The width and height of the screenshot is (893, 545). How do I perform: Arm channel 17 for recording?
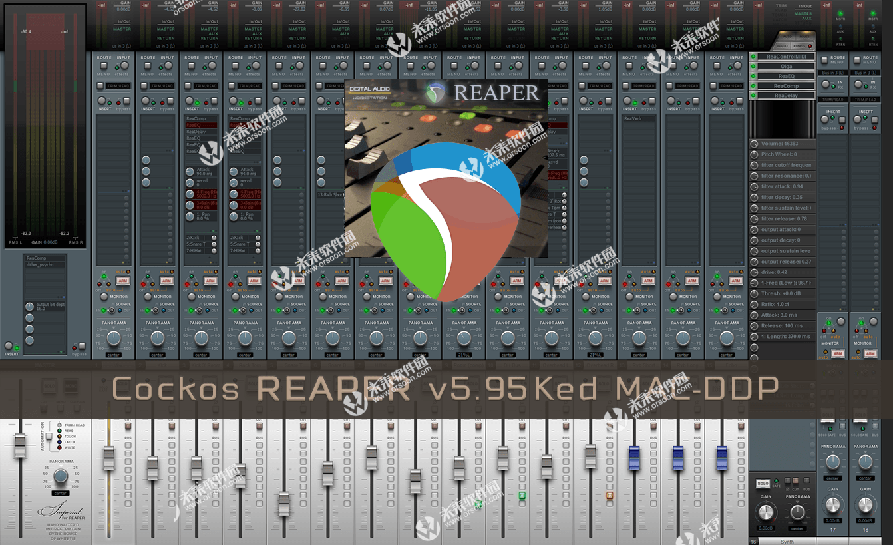tap(838, 354)
